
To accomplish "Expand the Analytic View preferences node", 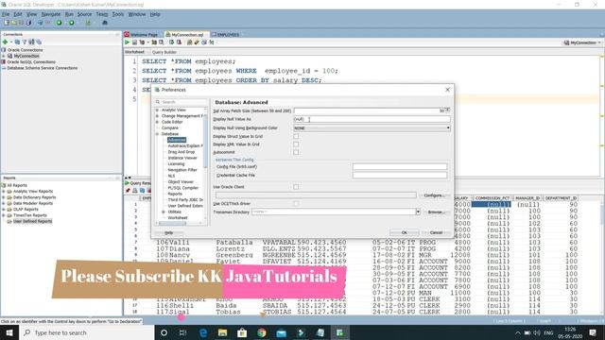I will (157, 110).
